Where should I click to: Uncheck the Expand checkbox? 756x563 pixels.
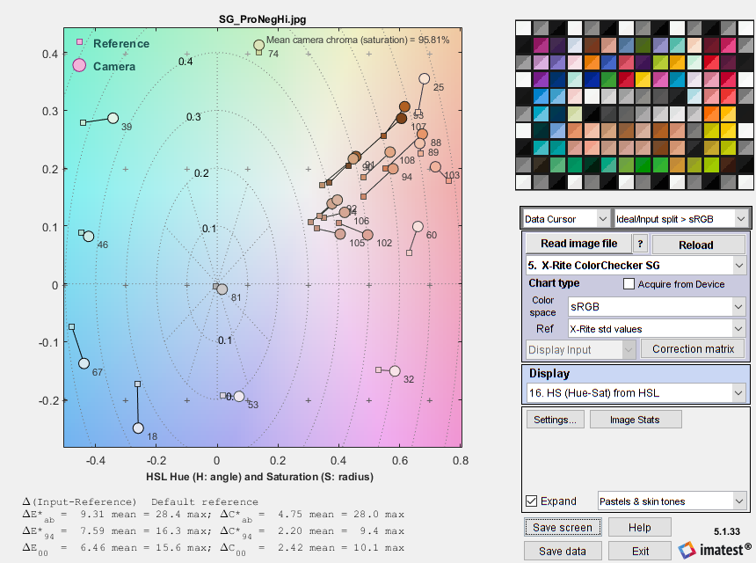(x=531, y=501)
